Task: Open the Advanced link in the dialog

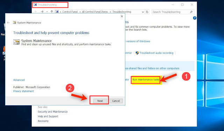Action: (x=19, y=80)
